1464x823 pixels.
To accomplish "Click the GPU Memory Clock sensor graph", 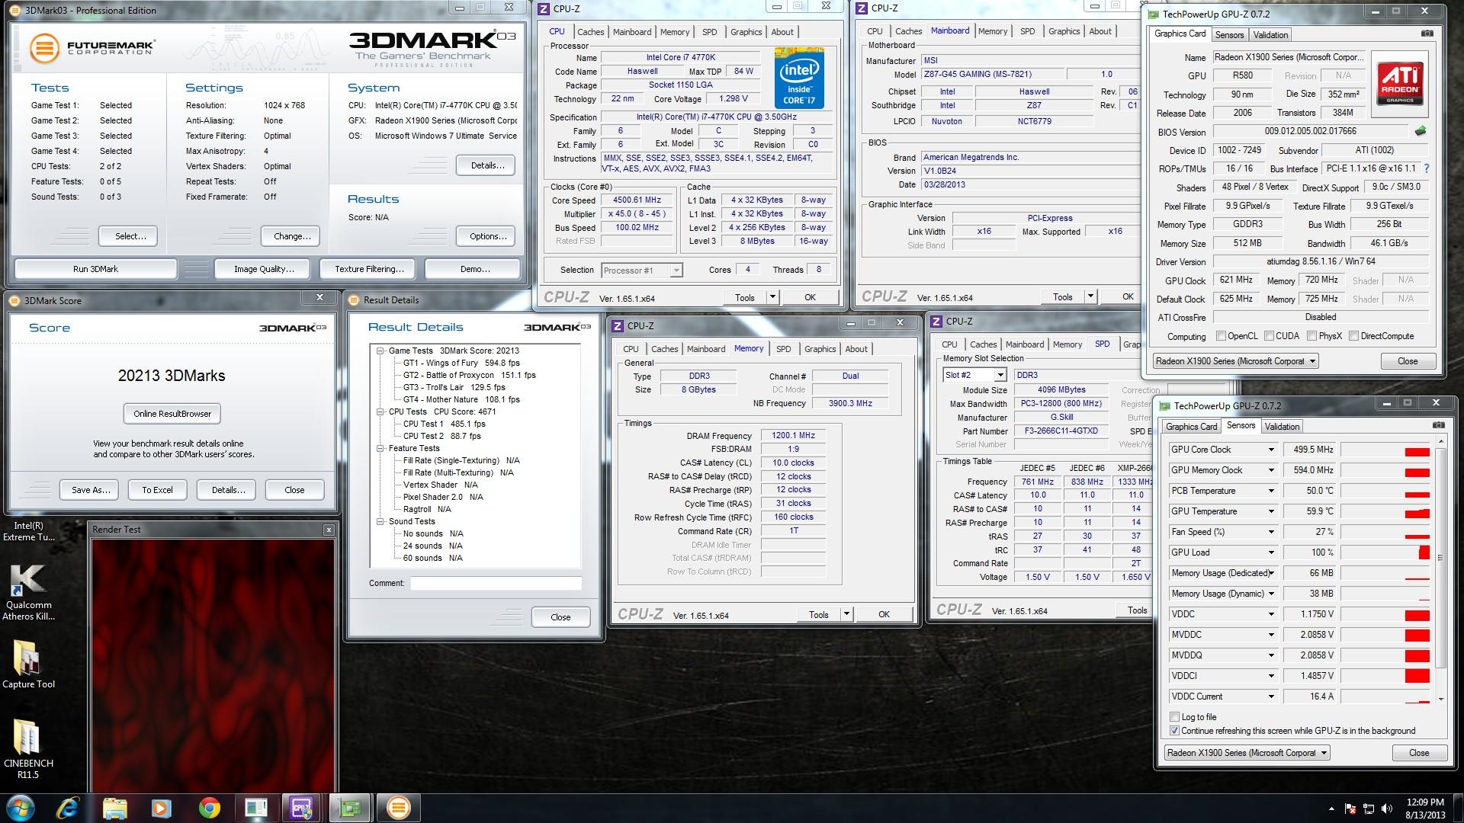I will pos(1385,470).
